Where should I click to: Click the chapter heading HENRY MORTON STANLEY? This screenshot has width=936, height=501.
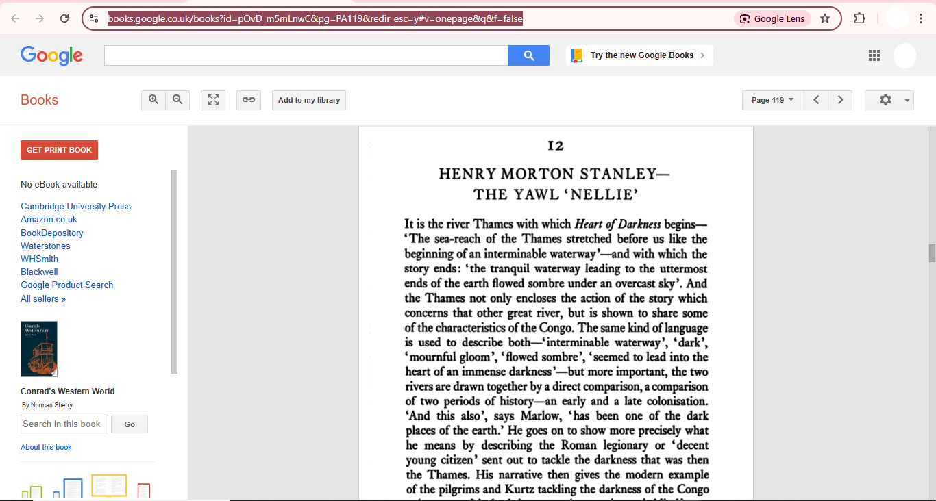(x=554, y=174)
